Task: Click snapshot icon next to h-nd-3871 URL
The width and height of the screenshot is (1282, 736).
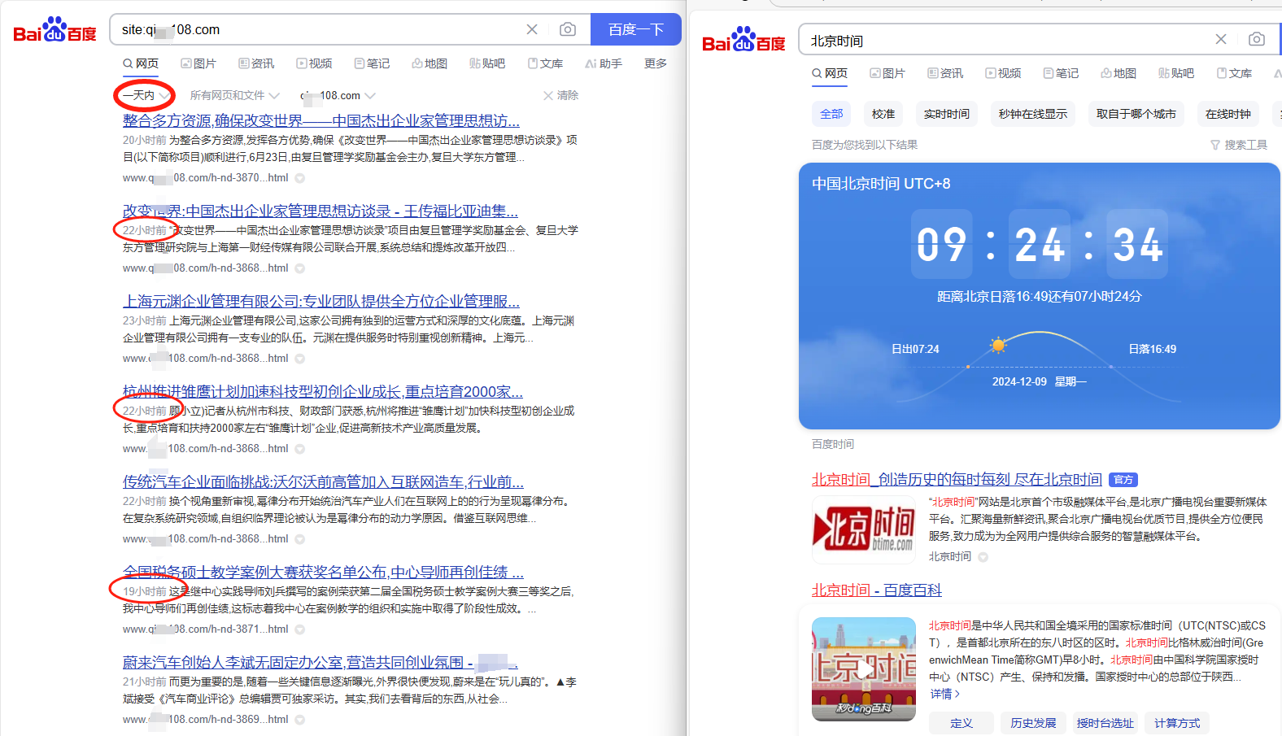Action: coord(299,629)
